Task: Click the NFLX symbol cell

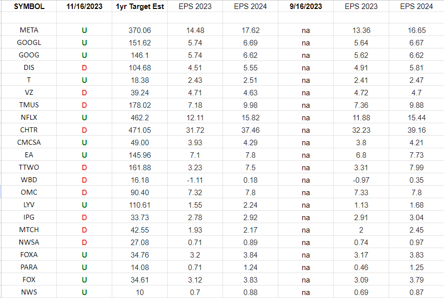Action: [x=29, y=117]
